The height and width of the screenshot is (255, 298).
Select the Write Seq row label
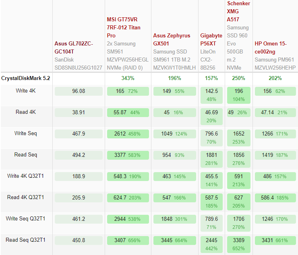click(x=26, y=133)
